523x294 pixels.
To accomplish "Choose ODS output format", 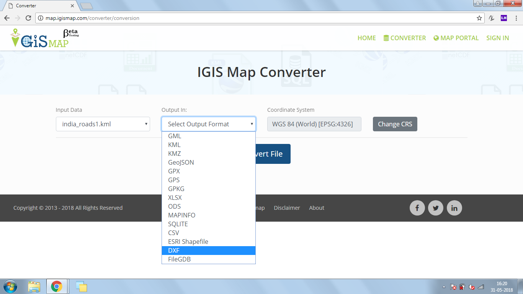I will coord(209,206).
